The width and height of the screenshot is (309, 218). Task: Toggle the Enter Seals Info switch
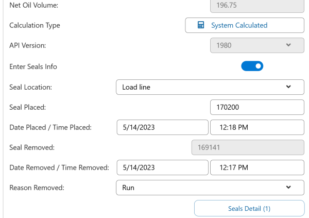pos(252,66)
